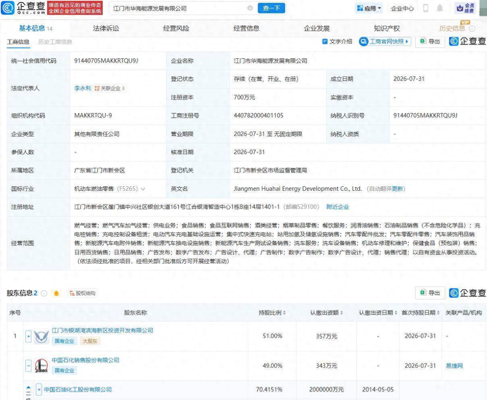Open the notification bell in header
The height and width of the screenshot is (400, 487).
(440, 8)
